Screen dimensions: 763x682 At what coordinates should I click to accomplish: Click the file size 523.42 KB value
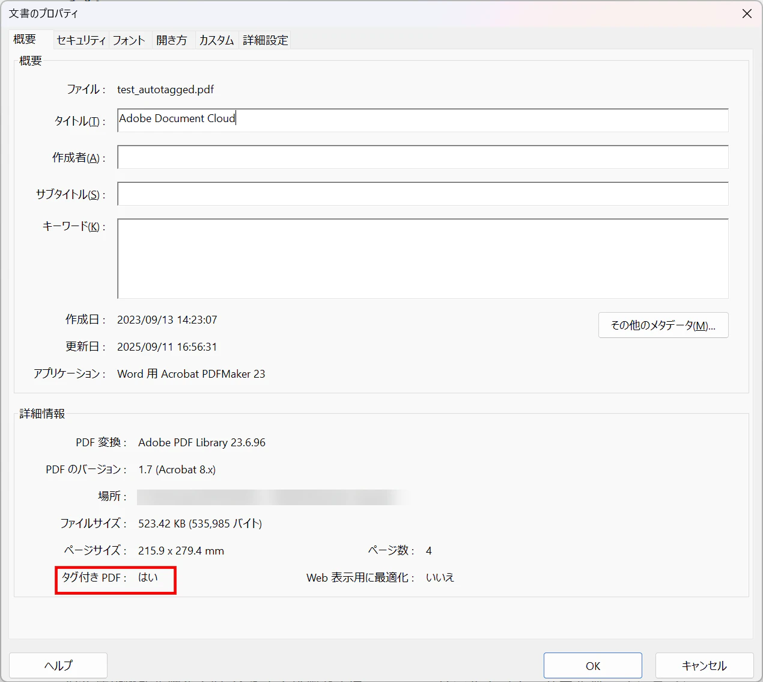coord(200,524)
